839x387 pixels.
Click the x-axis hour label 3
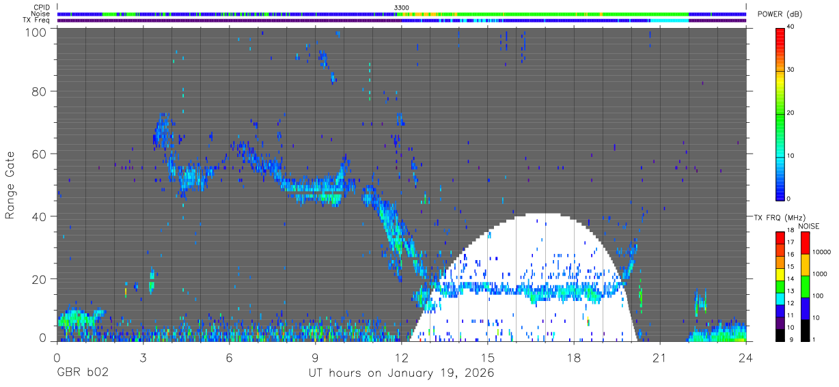point(143,358)
